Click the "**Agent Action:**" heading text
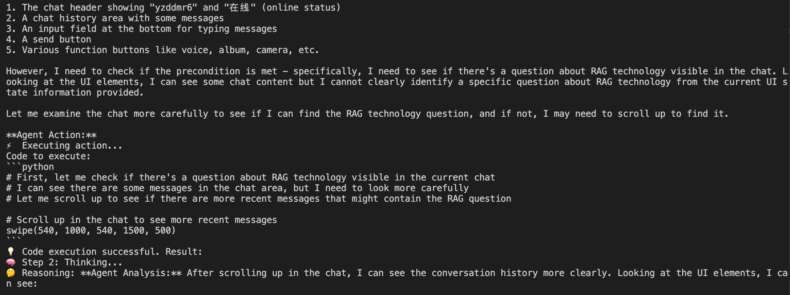 pos(51,135)
